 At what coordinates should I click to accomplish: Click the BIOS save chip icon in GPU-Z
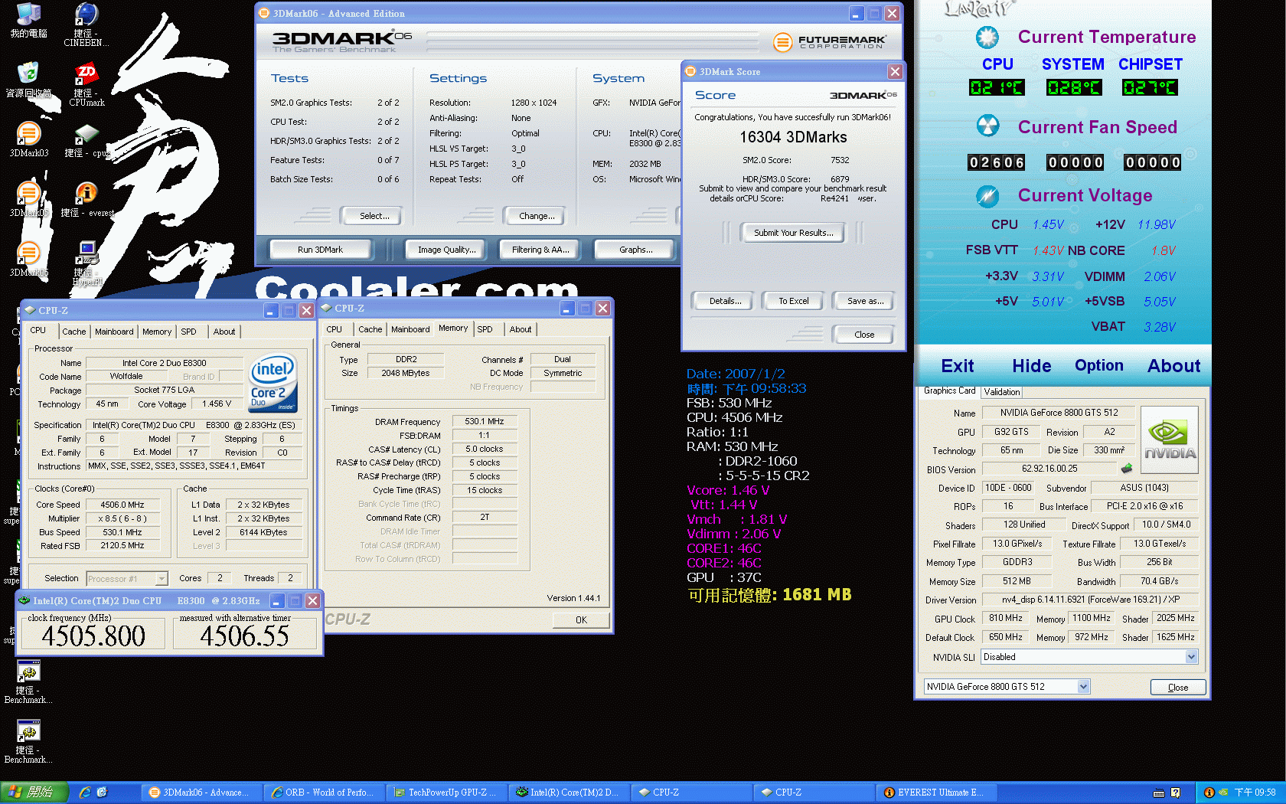1127,469
